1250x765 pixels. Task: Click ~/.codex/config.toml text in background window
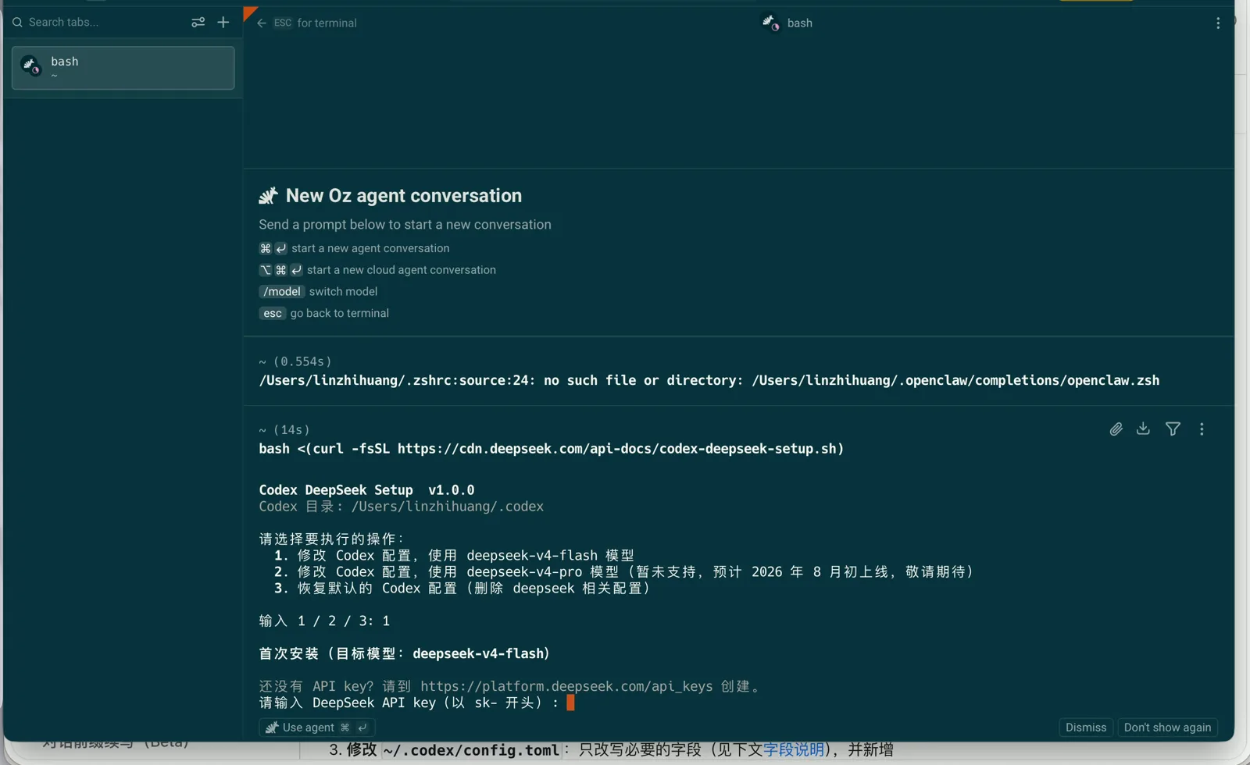pos(471,750)
